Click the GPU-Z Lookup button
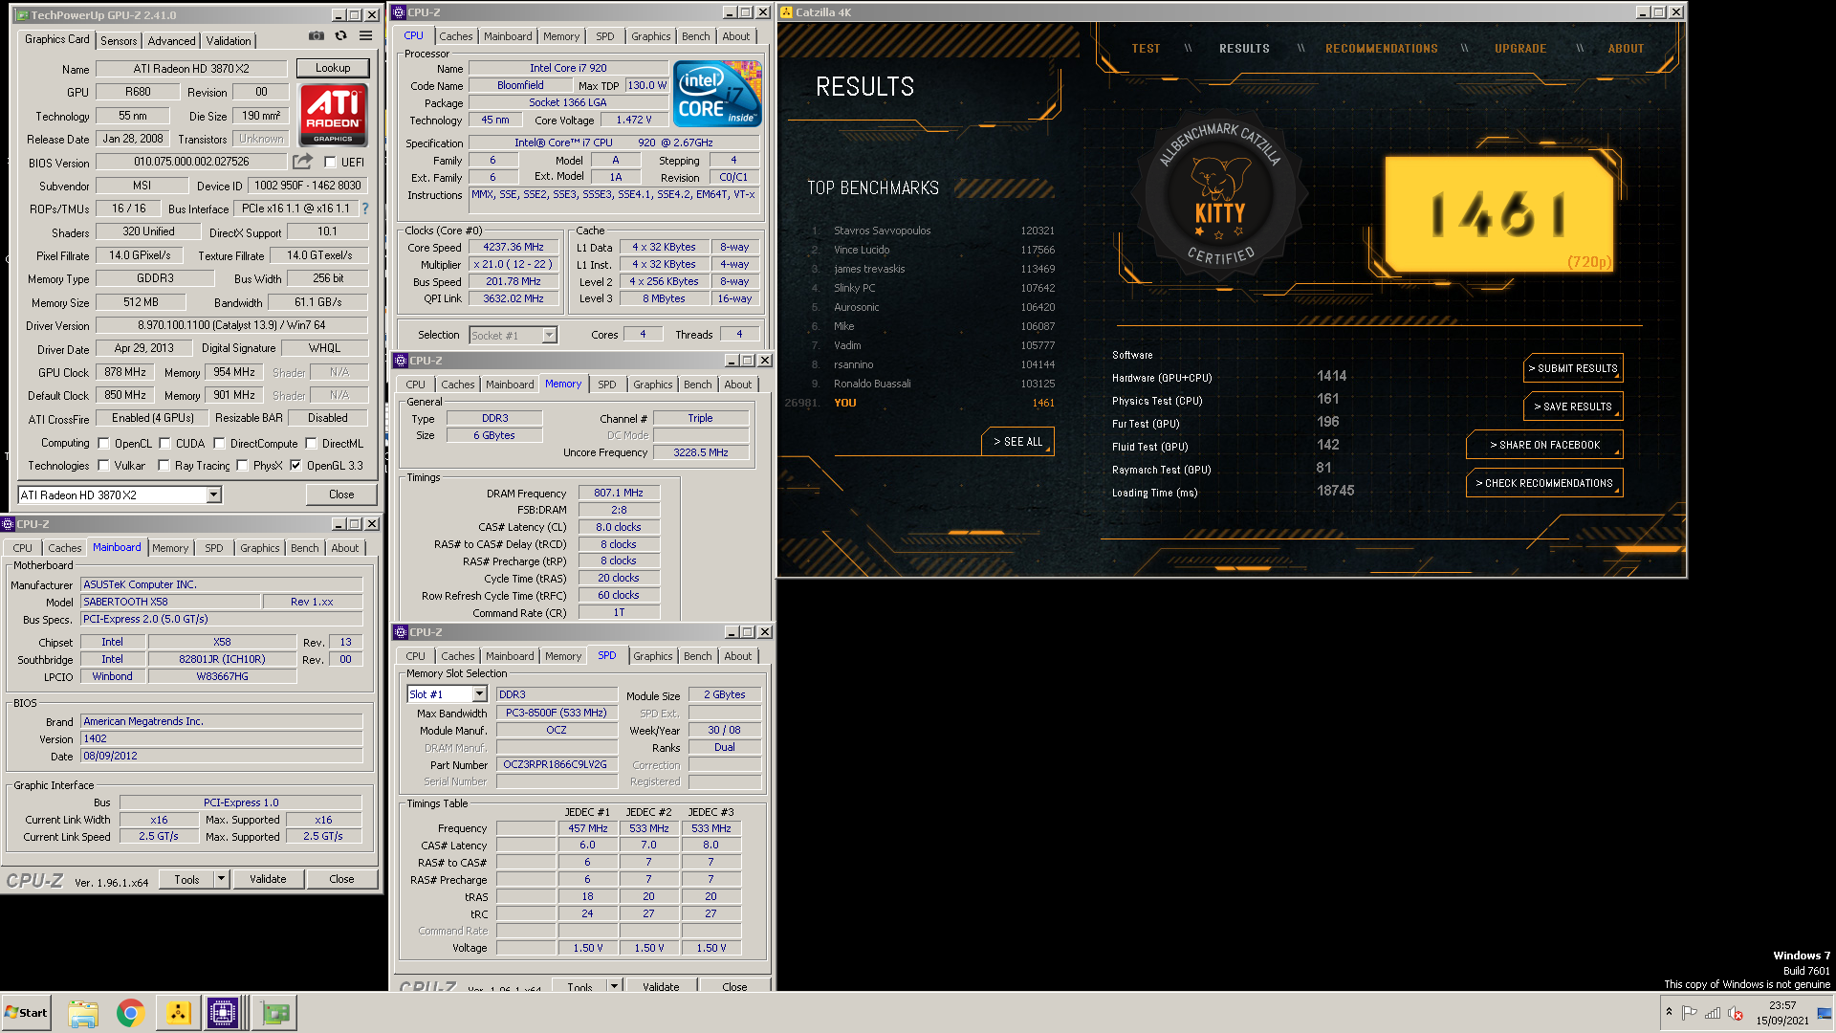1836x1033 pixels. (333, 68)
